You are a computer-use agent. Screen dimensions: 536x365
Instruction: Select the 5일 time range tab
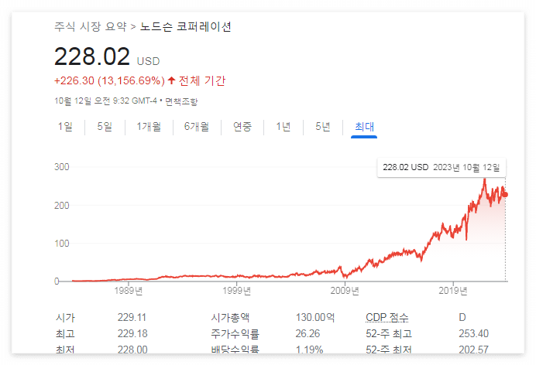(105, 127)
